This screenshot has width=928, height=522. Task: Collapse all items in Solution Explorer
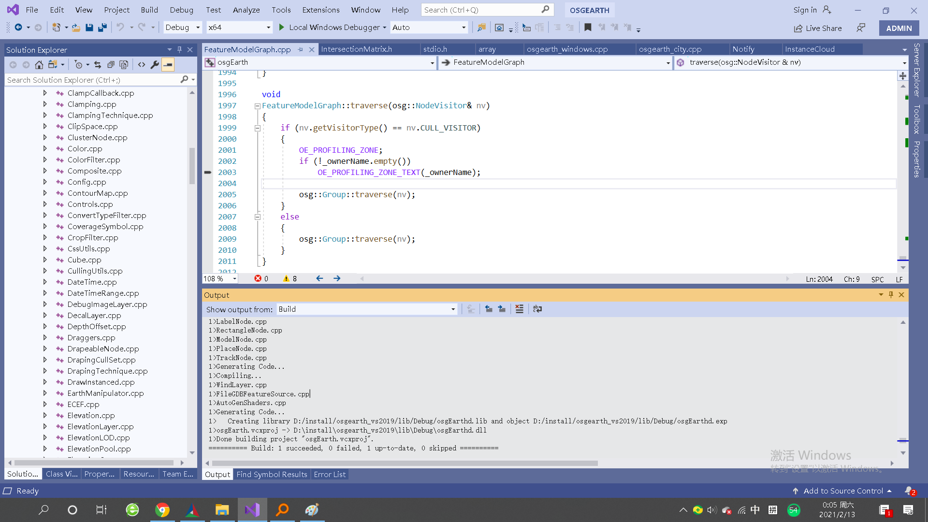(x=111, y=64)
